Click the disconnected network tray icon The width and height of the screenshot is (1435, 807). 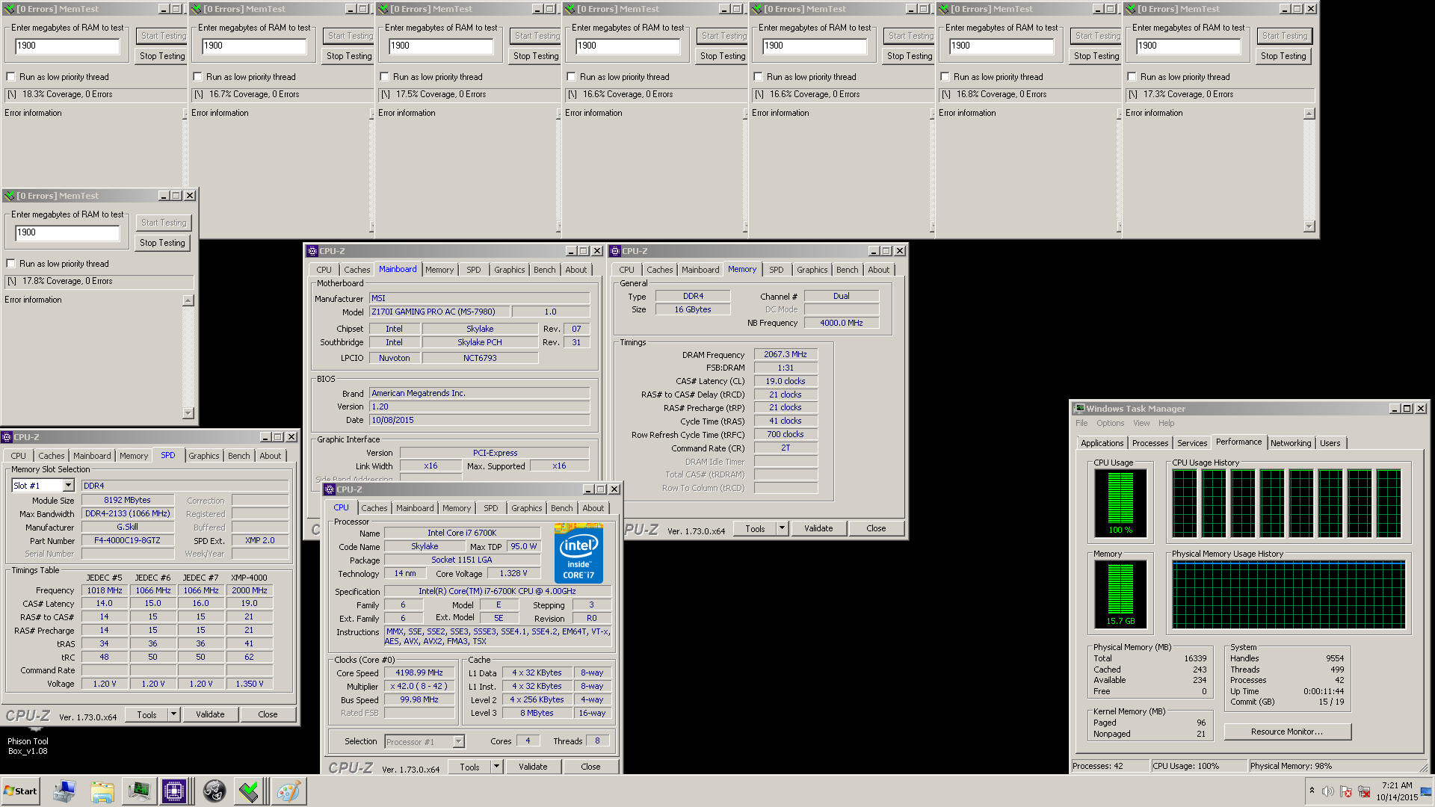1364,791
